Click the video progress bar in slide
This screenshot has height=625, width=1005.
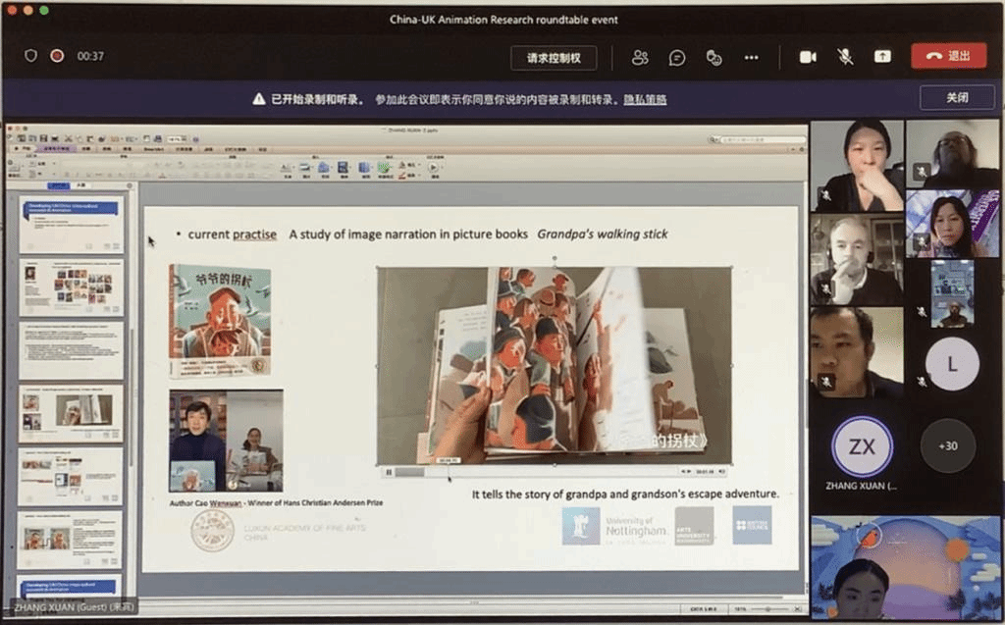coord(537,473)
